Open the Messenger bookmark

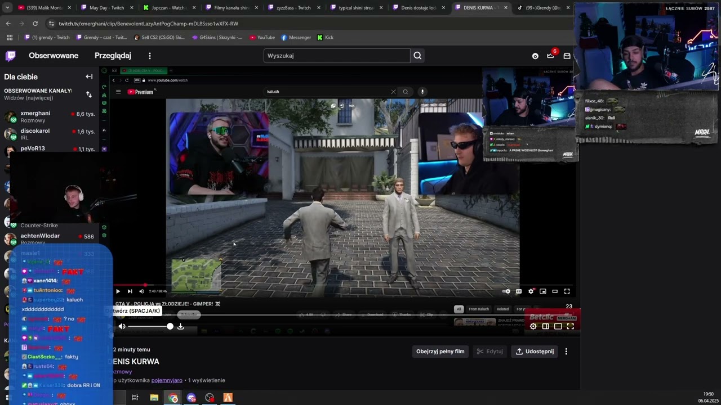296,38
